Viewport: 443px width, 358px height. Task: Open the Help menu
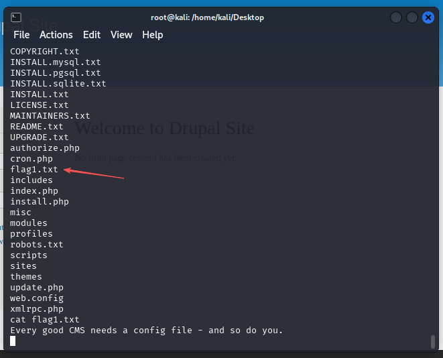[x=152, y=35]
